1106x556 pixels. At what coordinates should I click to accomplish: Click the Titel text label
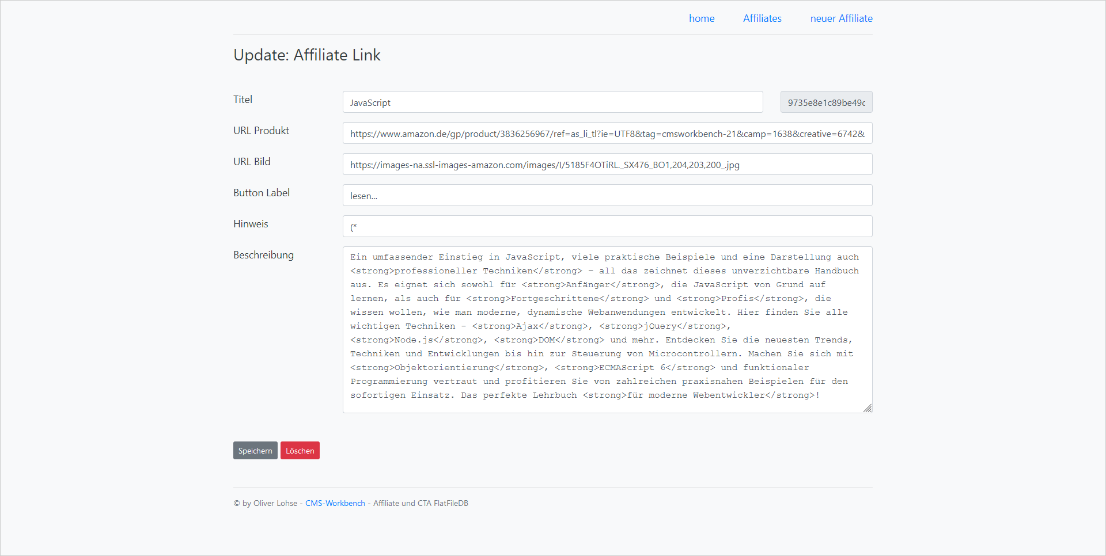(243, 100)
